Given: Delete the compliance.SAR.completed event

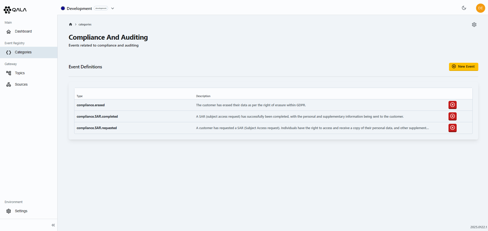Looking at the screenshot, I should [452, 116].
